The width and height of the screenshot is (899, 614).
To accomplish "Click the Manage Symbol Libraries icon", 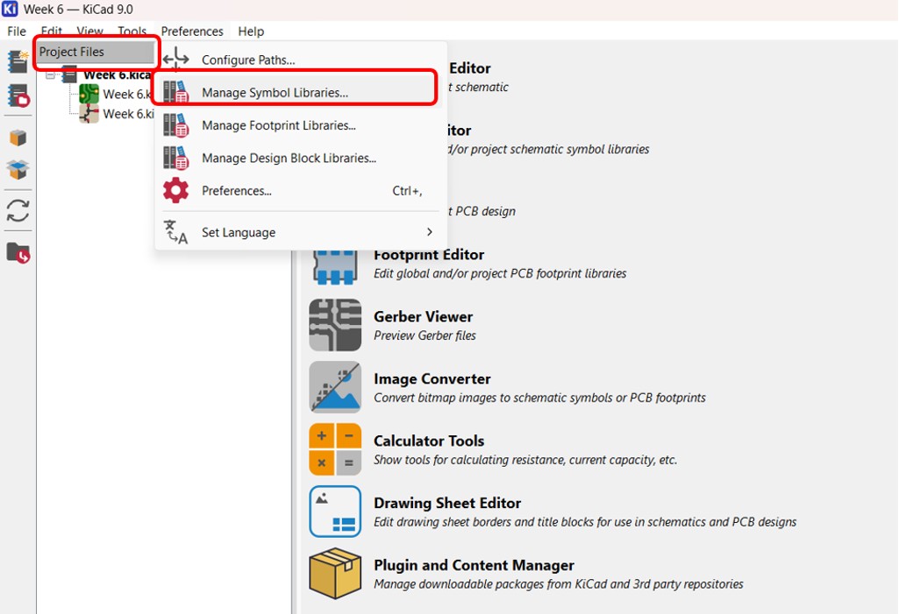I will 175,92.
